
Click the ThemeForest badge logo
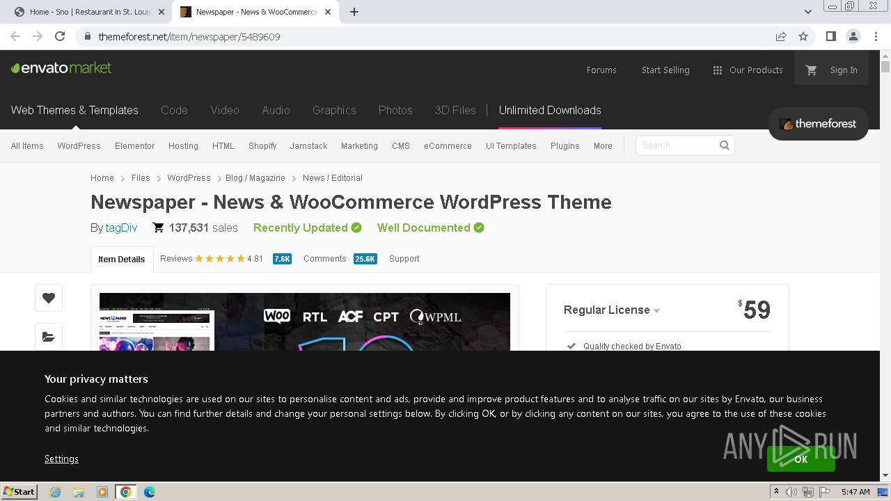coord(819,124)
